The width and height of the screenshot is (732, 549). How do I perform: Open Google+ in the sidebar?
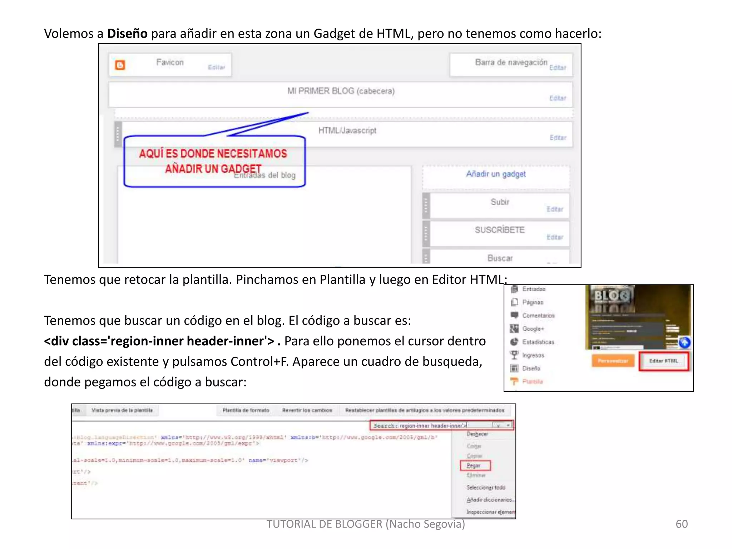(x=533, y=329)
